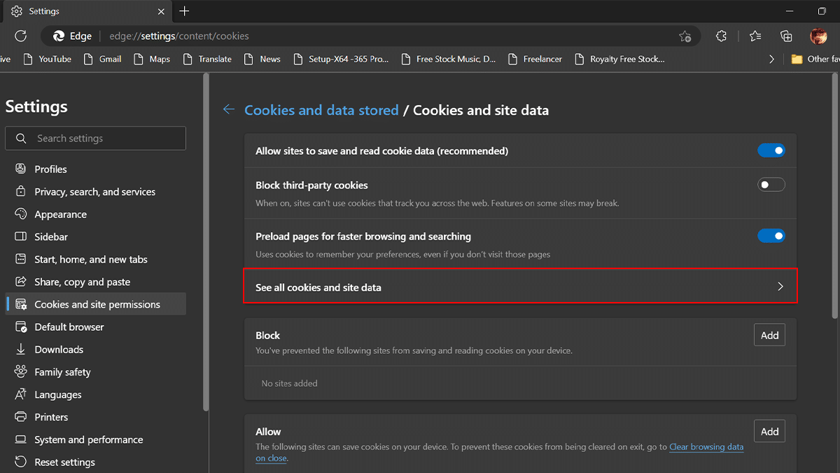Disable allowing sites to save cookie data
The width and height of the screenshot is (840, 473).
coord(771,150)
